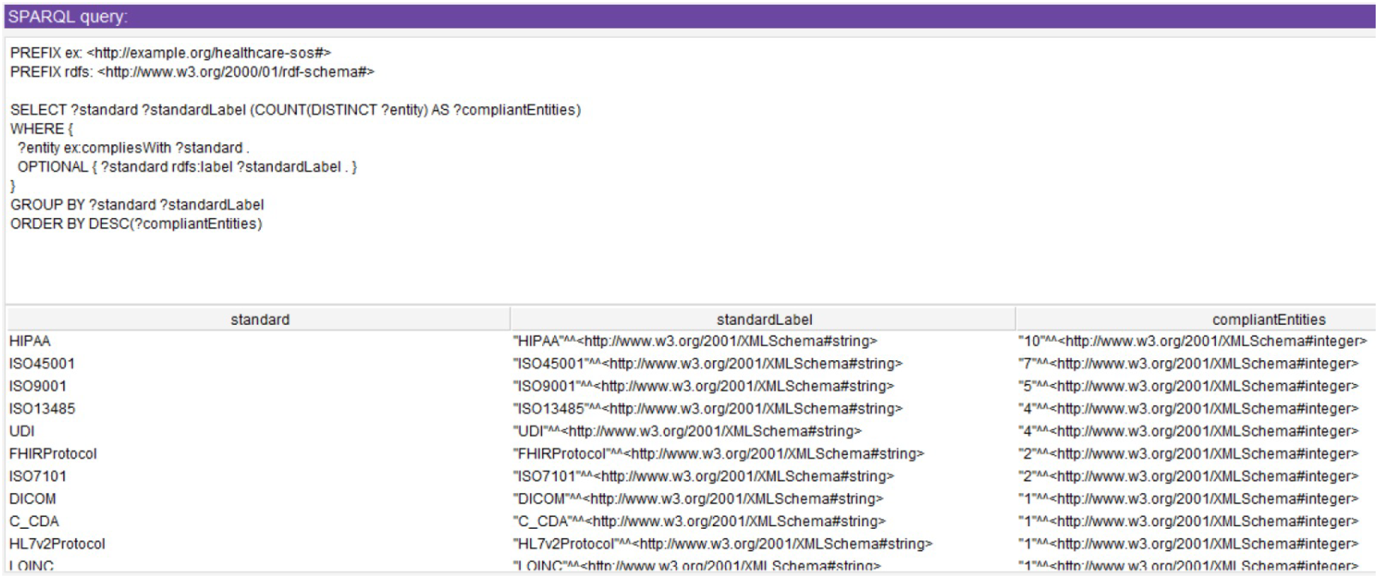Select the ISO45001 standard cell
Image resolution: width=1380 pixels, height=580 pixels.
[x=42, y=363]
